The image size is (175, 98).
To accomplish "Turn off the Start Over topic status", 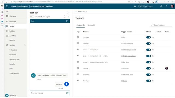I will [x=148, y=75].
